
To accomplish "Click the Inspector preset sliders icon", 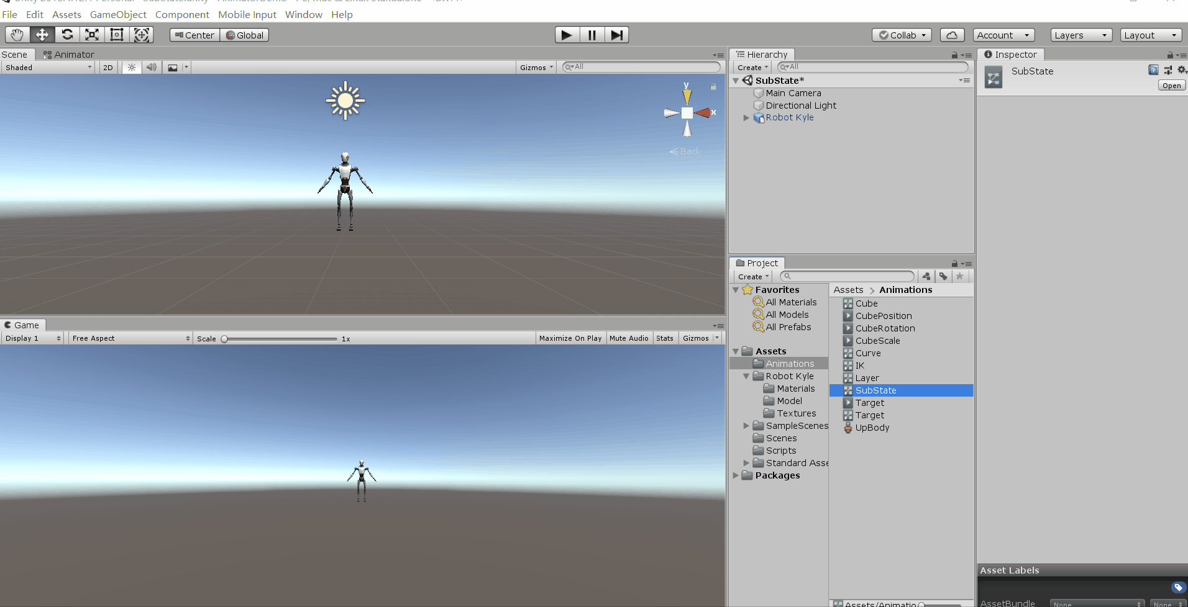I will point(1168,70).
